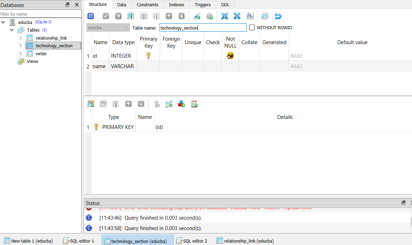Add a foreign key constraint
Viewport: 412px width, 245px height.
tap(169, 104)
